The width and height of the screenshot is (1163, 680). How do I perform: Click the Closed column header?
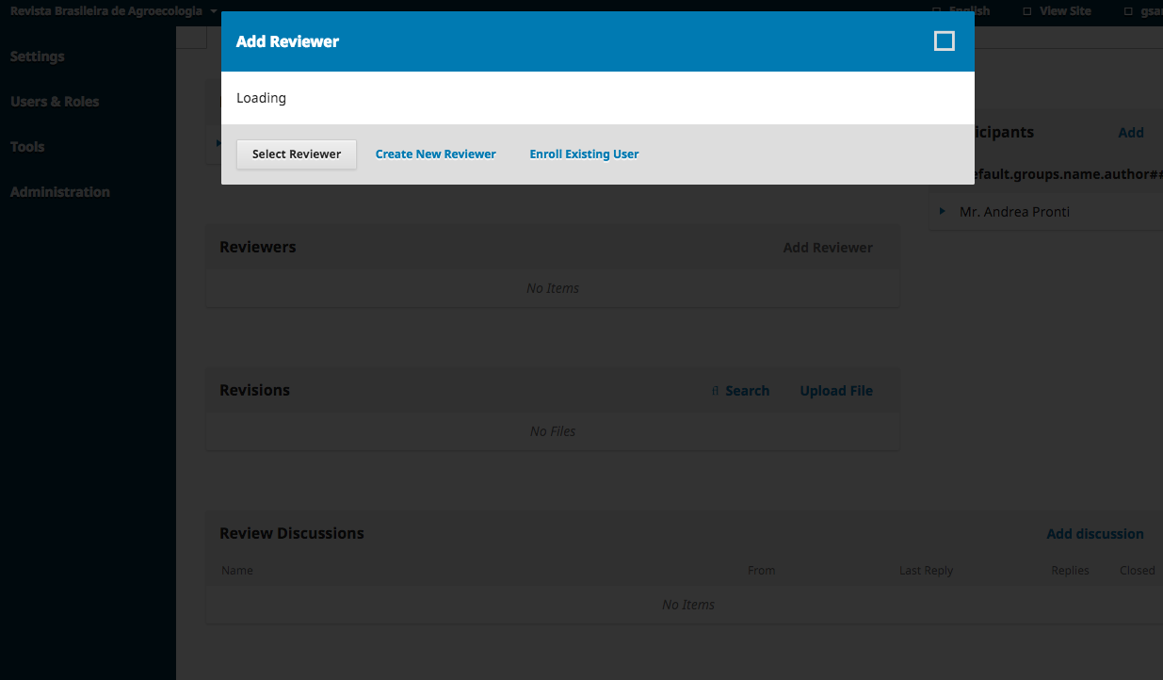click(1137, 571)
